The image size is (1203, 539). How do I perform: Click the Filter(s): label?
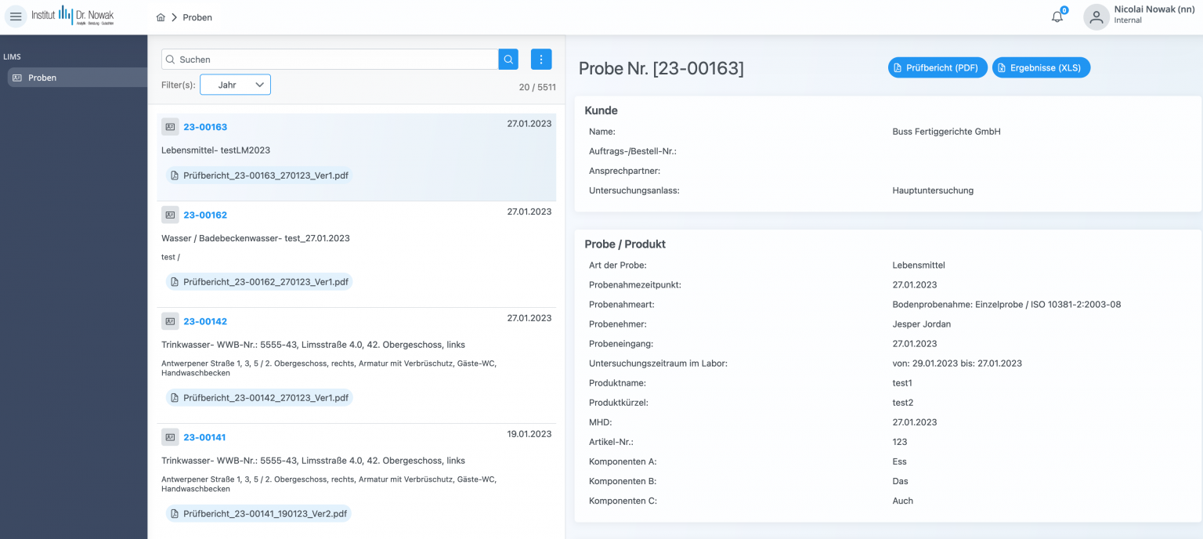pyautogui.click(x=178, y=85)
